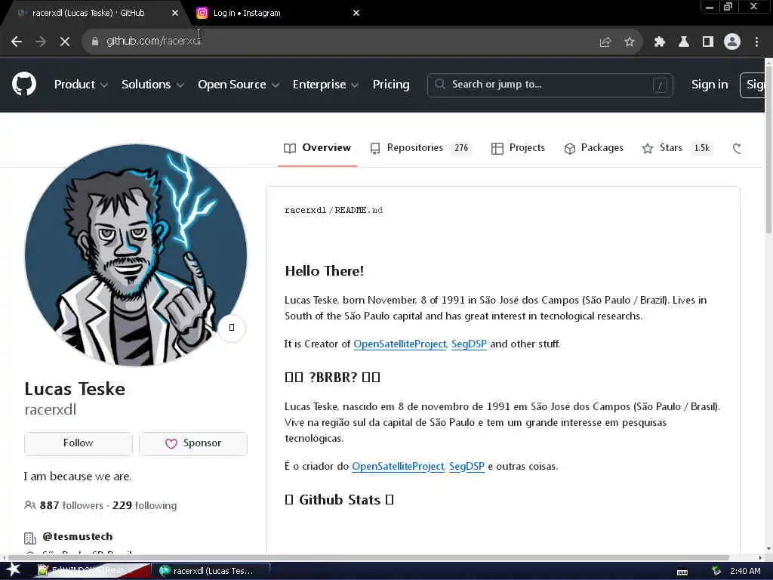Click the address bar URL github.com/racerxdl
Viewport: 773px width, 580px height.
[x=154, y=41]
